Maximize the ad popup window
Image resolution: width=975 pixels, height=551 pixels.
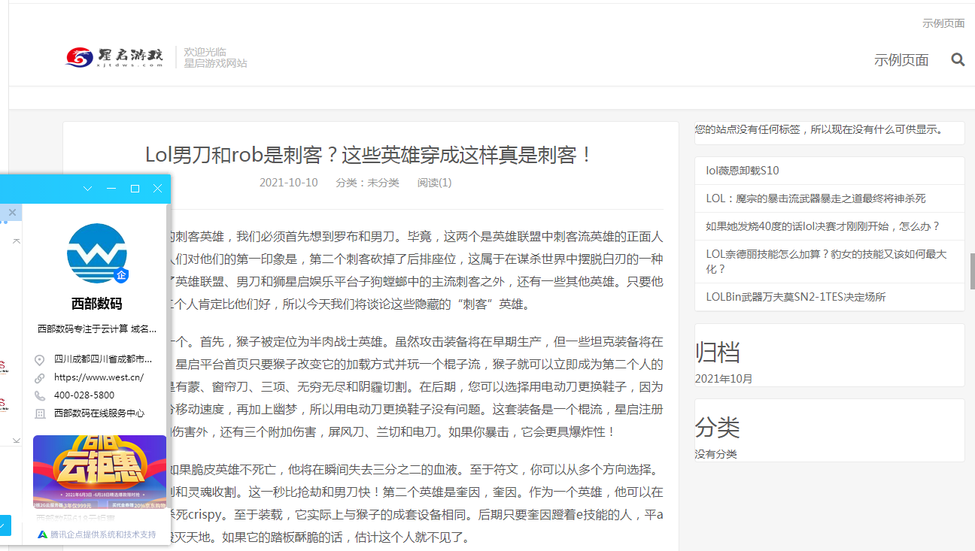135,189
